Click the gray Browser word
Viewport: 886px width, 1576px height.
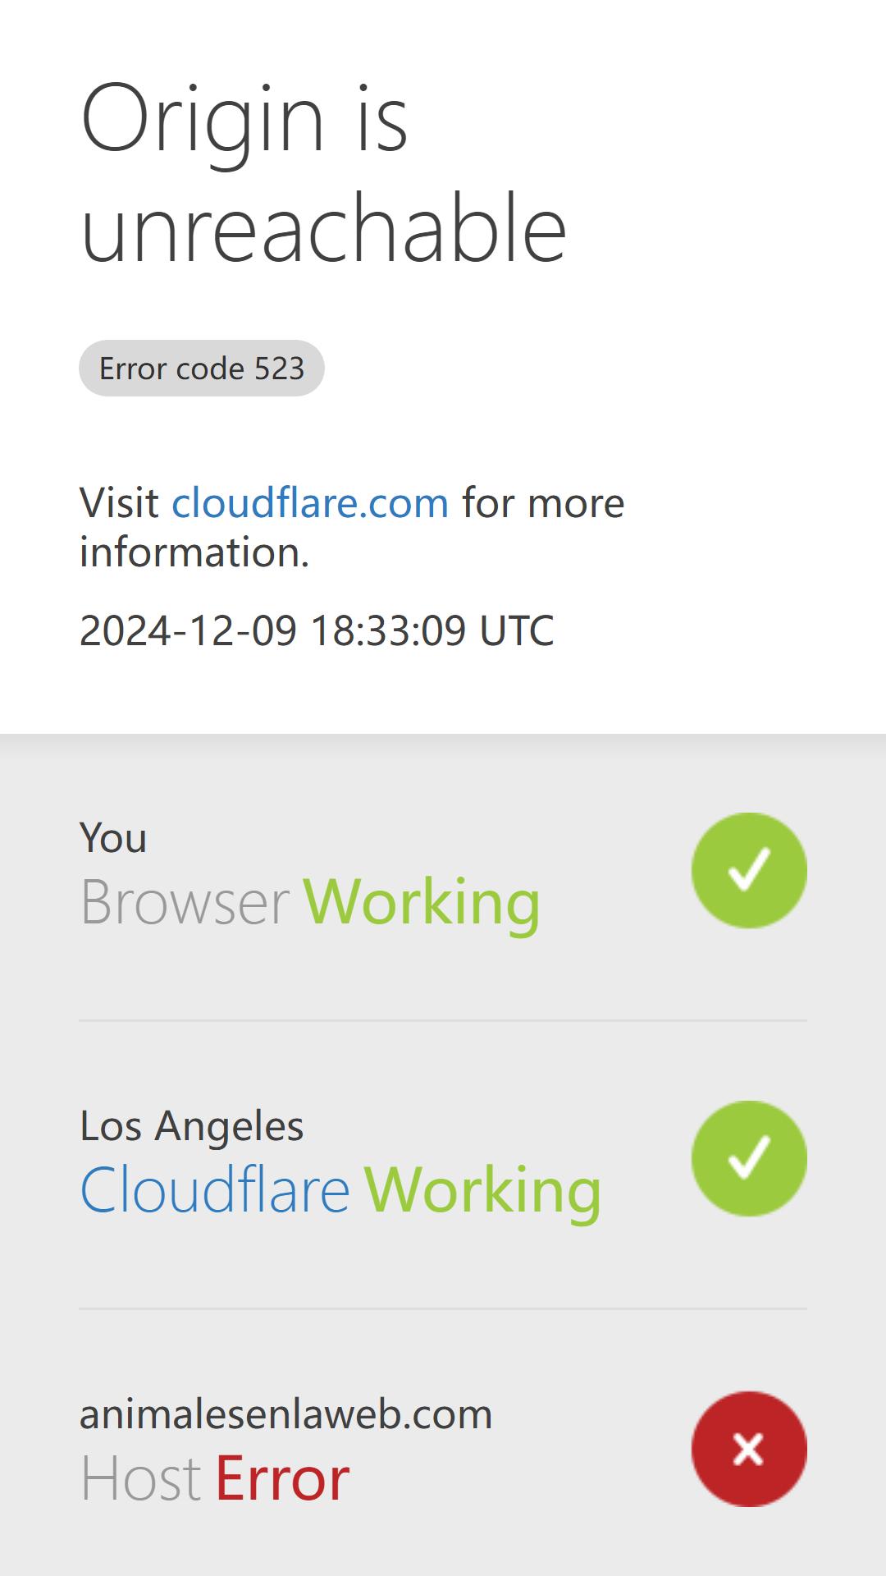[x=185, y=902]
